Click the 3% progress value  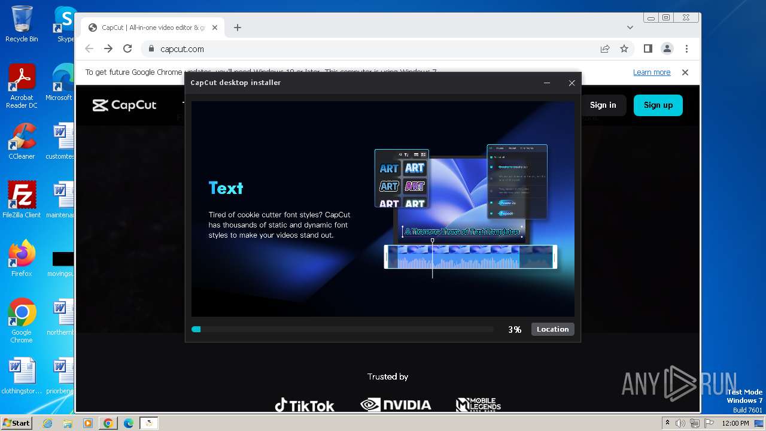(x=515, y=330)
